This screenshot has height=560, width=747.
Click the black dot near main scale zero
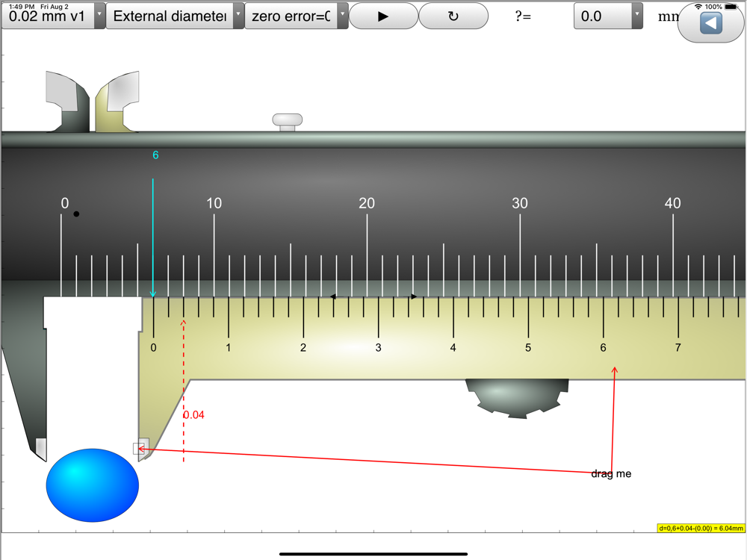[x=76, y=214]
